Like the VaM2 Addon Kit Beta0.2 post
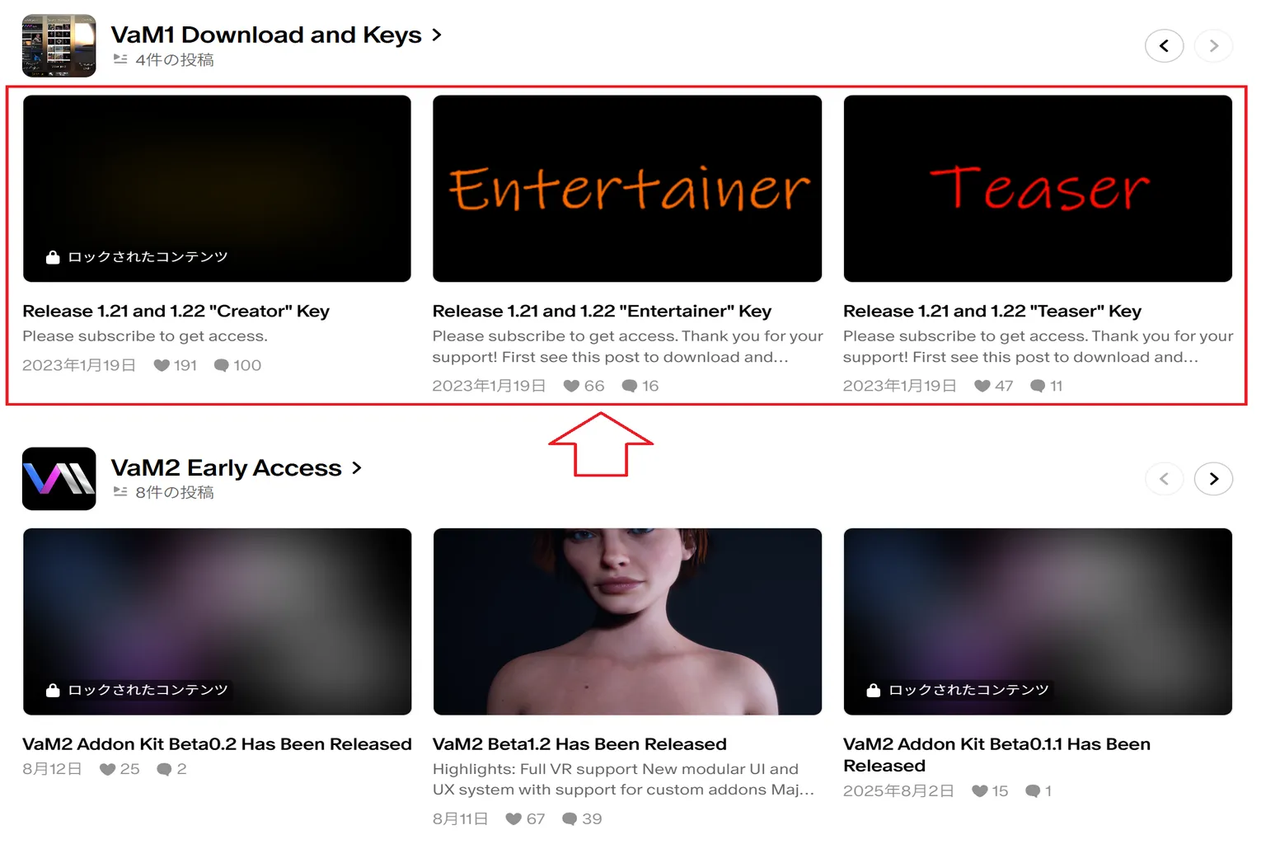This screenshot has width=1266, height=844. [x=107, y=769]
